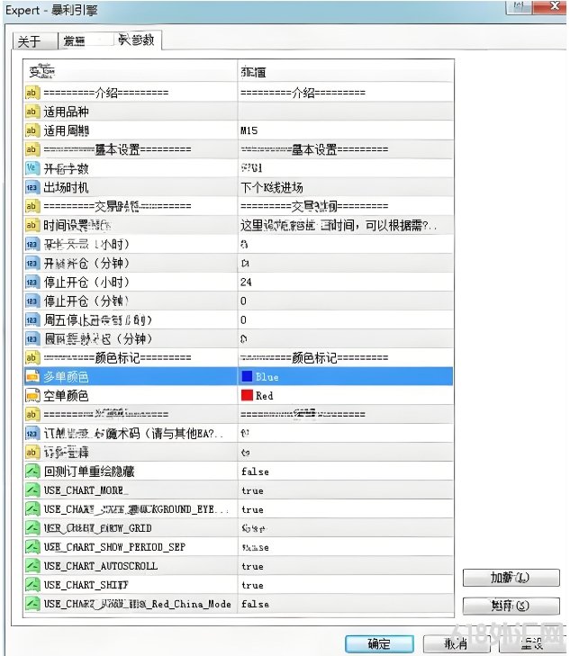Click the bool icon beside USE_CHART_AUTOSCROLL
Image resolution: width=570 pixels, height=656 pixels.
click(32, 566)
